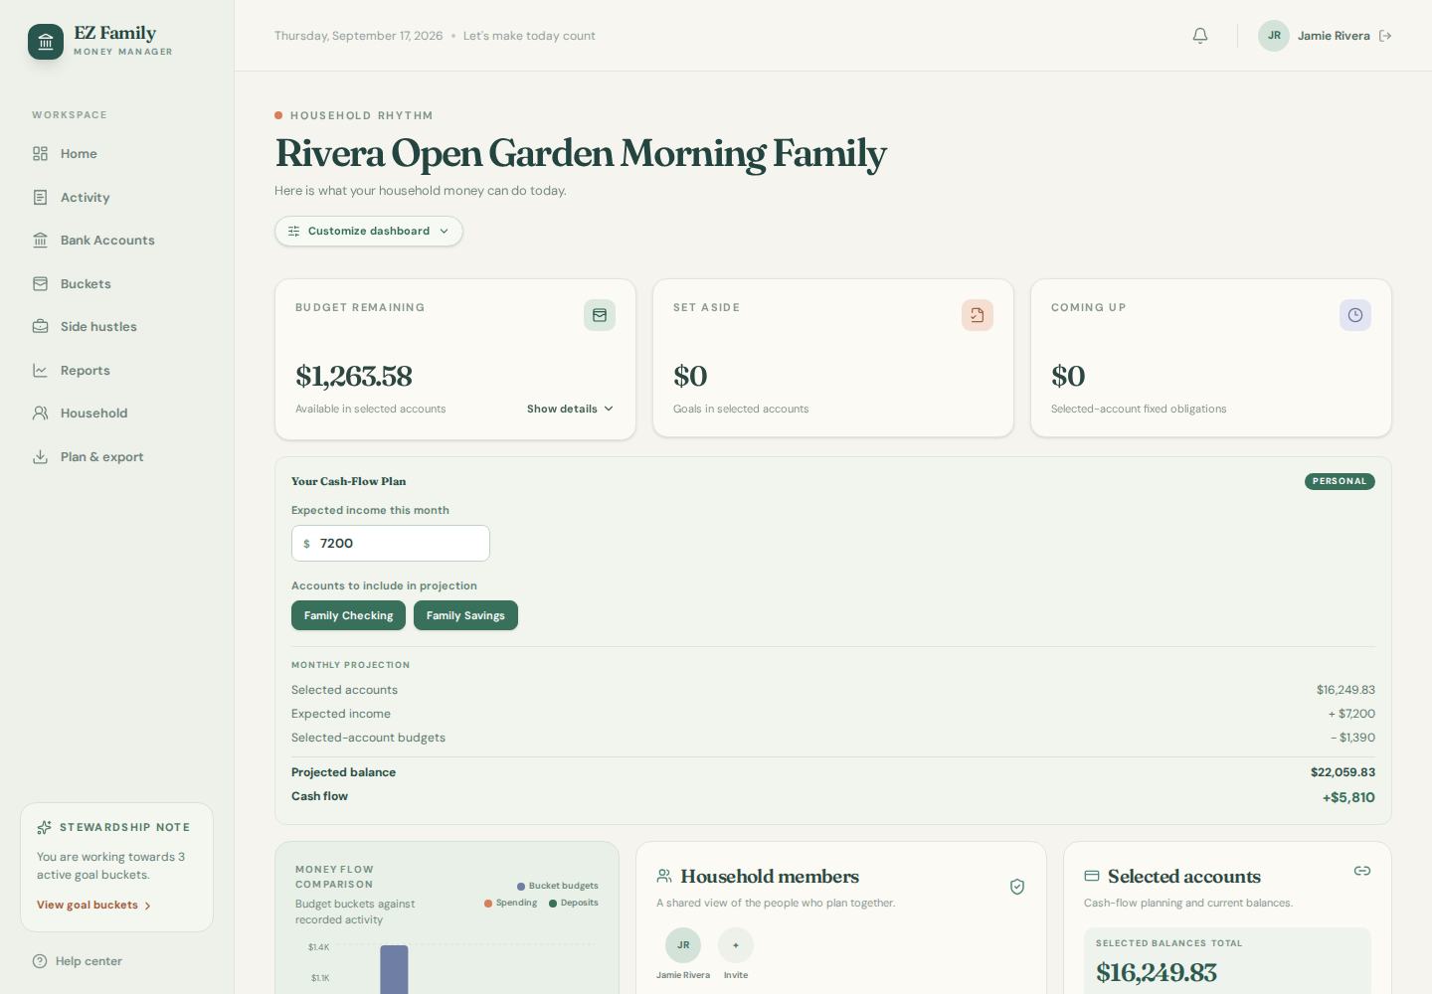Click the $1,263.58 budget remaining amount
The height and width of the screenshot is (994, 1432).
(353, 376)
